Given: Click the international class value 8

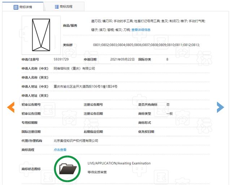Looking at the screenshot, I should click(167, 59).
